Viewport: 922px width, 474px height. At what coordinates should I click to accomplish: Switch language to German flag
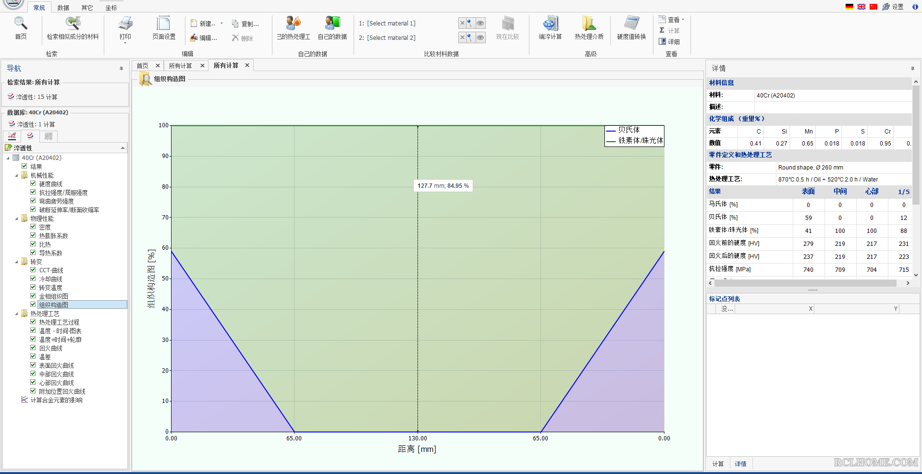849,7
